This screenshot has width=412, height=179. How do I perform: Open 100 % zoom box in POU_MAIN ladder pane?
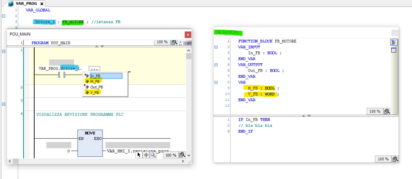pos(171,155)
